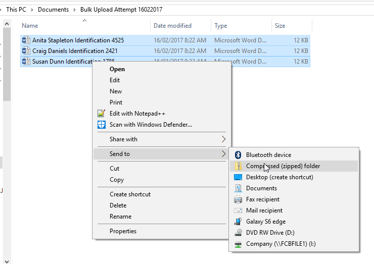
Task: Click the Bluetooth device icon
Action: point(238,155)
